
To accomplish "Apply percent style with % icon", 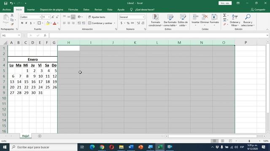I will [x=128, y=23].
